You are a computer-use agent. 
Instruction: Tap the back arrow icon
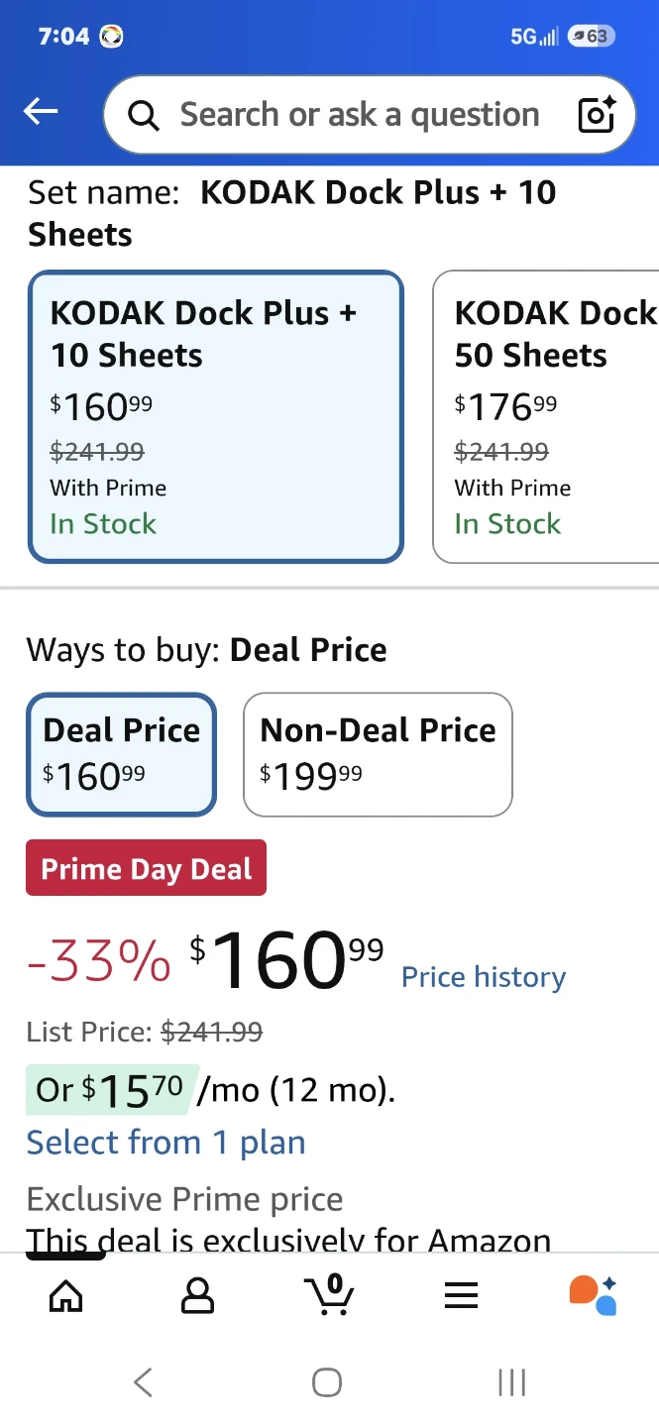click(41, 113)
